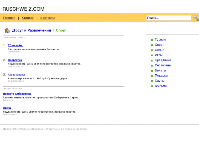Open the Контакты navigation item
This screenshot has height=149, width=199.
48,18
